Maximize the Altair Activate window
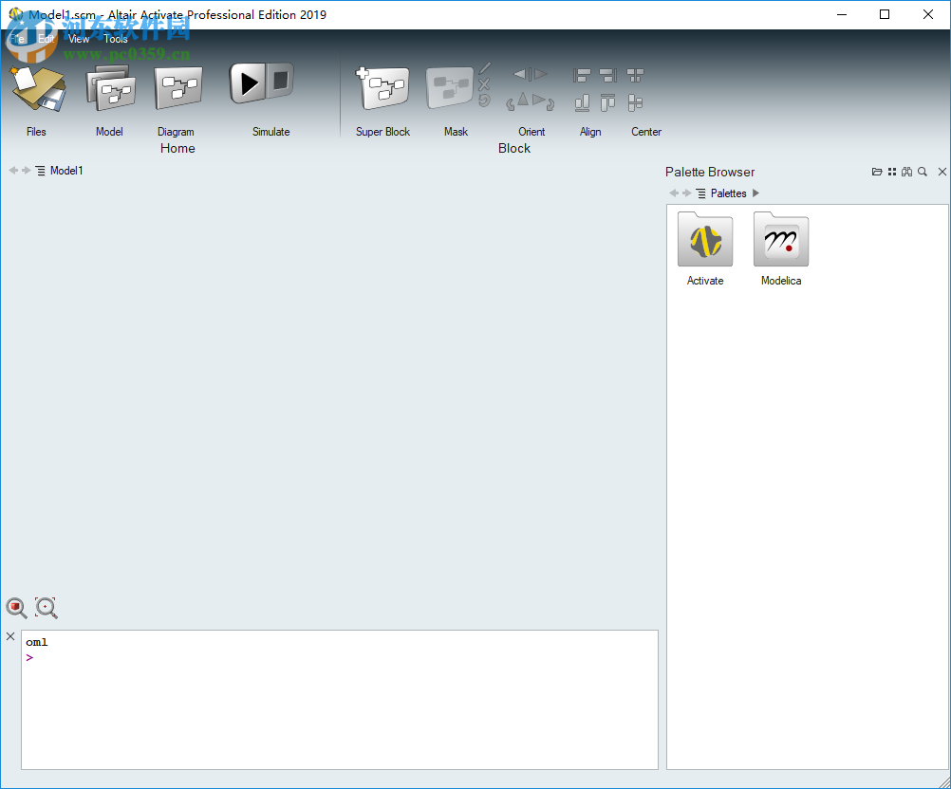Image resolution: width=951 pixels, height=789 pixels. [x=885, y=14]
